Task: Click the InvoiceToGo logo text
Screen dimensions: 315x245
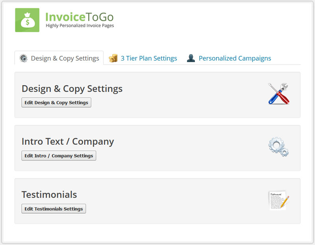Action: [x=80, y=17]
